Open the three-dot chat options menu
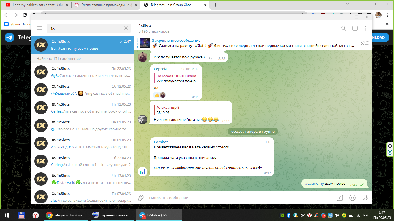 coord(365,28)
